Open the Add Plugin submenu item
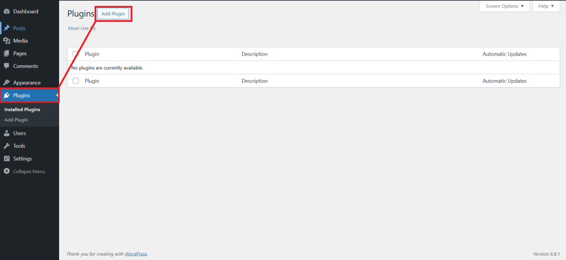Viewport: 566px width, 260px height. click(x=16, y=120)
